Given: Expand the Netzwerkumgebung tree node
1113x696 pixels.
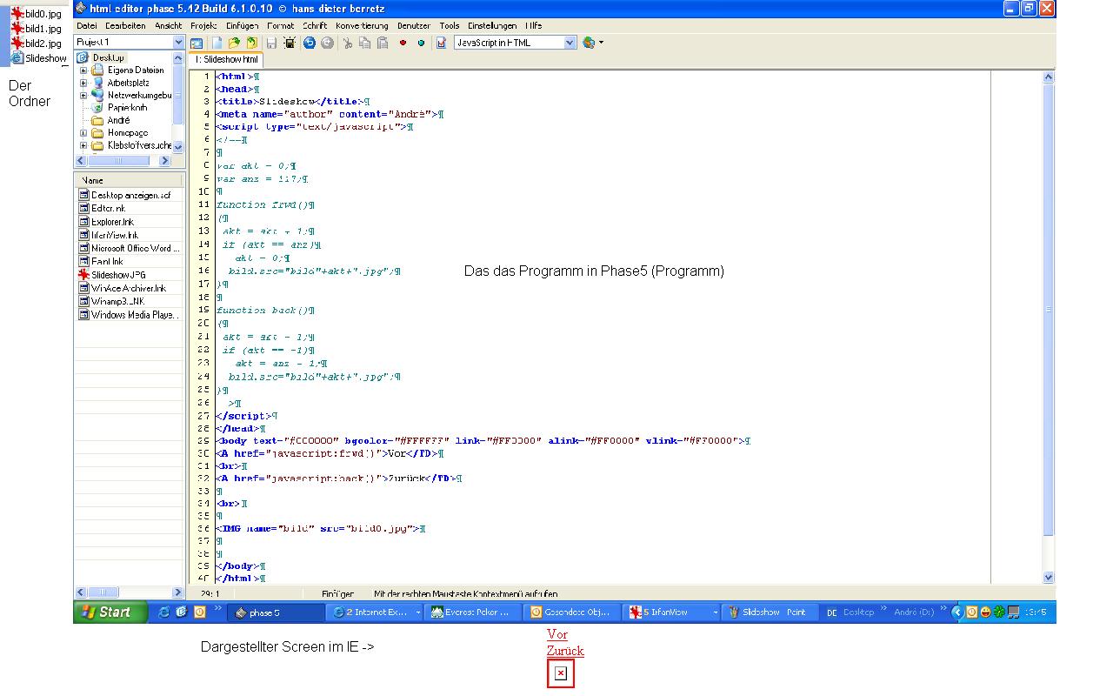Looking at the screenshot, I should pyautogui.click(x=83, y=96).
